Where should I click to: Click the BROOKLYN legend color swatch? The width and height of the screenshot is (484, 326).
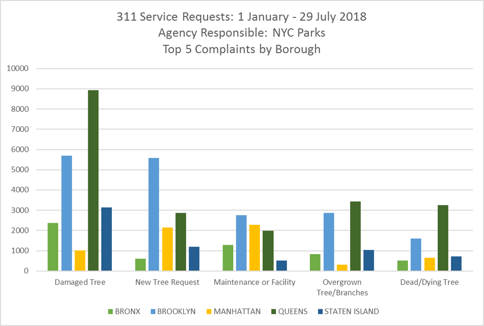pos(153,312)
